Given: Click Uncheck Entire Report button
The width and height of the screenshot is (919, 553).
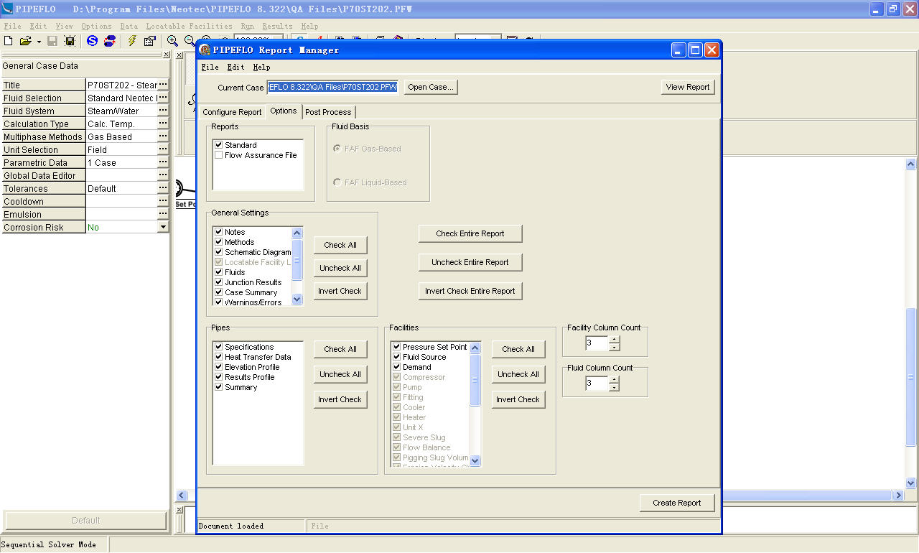Looking at the screenshot, I should [x=470, y=262].
